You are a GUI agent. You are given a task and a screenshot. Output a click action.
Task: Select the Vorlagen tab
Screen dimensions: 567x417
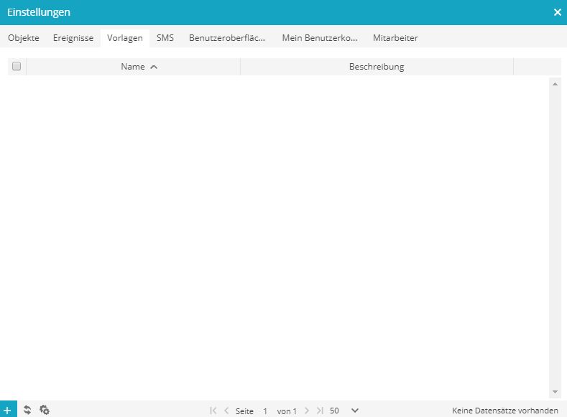[x=125, y=38]
